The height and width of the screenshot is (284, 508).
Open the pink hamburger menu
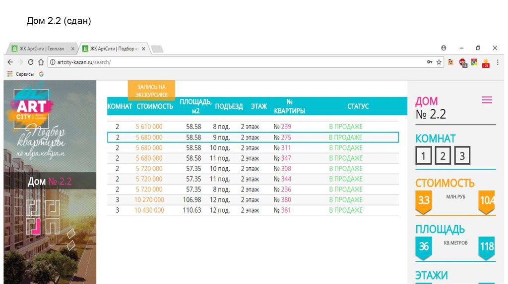pyautogui.click(x=487, y=100)
